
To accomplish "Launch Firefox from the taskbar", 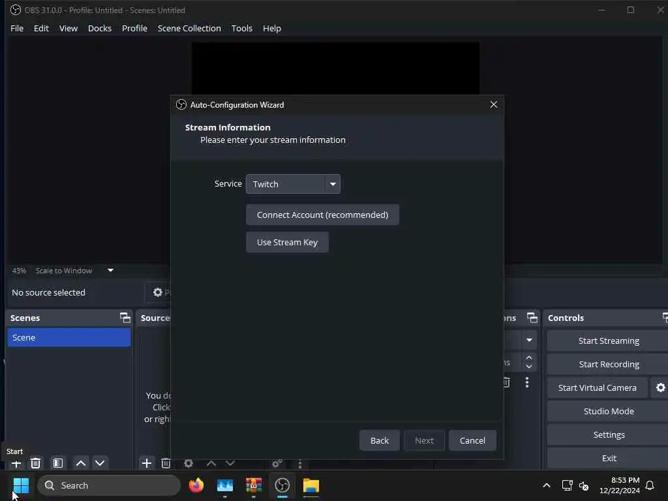I will (x=196, y=485).
